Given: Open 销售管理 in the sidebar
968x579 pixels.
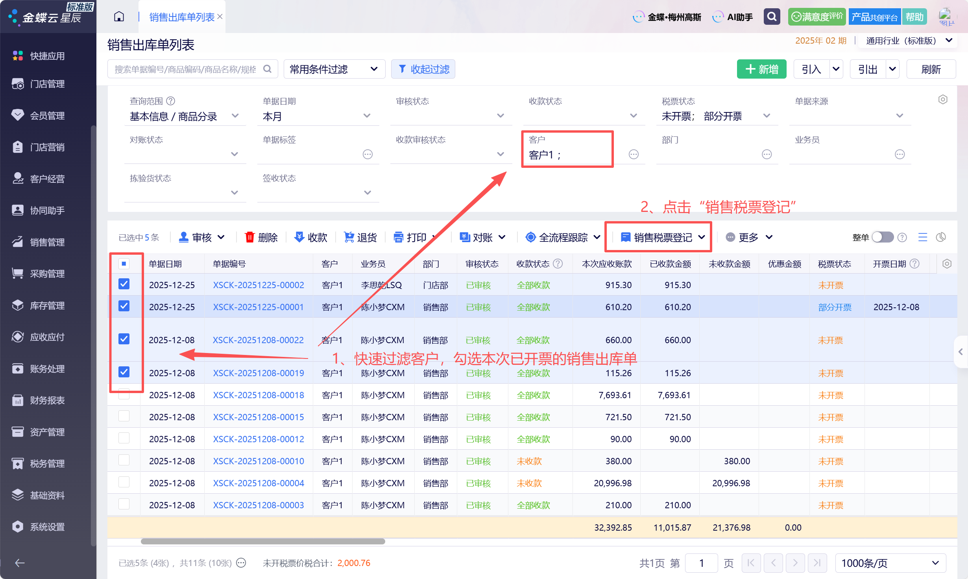Looking at the screenshot, I should point(47,242).
